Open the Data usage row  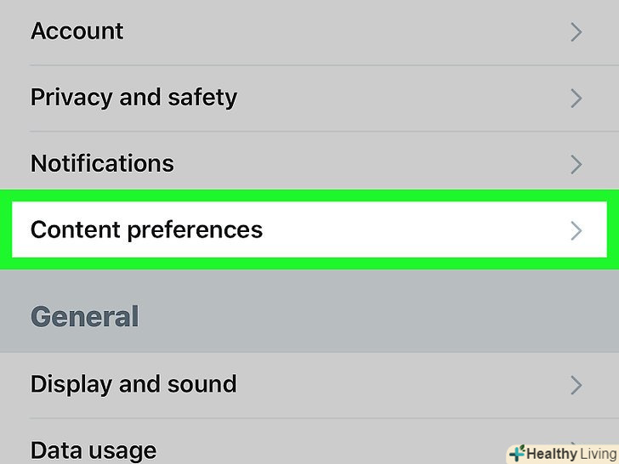(94, 450)
